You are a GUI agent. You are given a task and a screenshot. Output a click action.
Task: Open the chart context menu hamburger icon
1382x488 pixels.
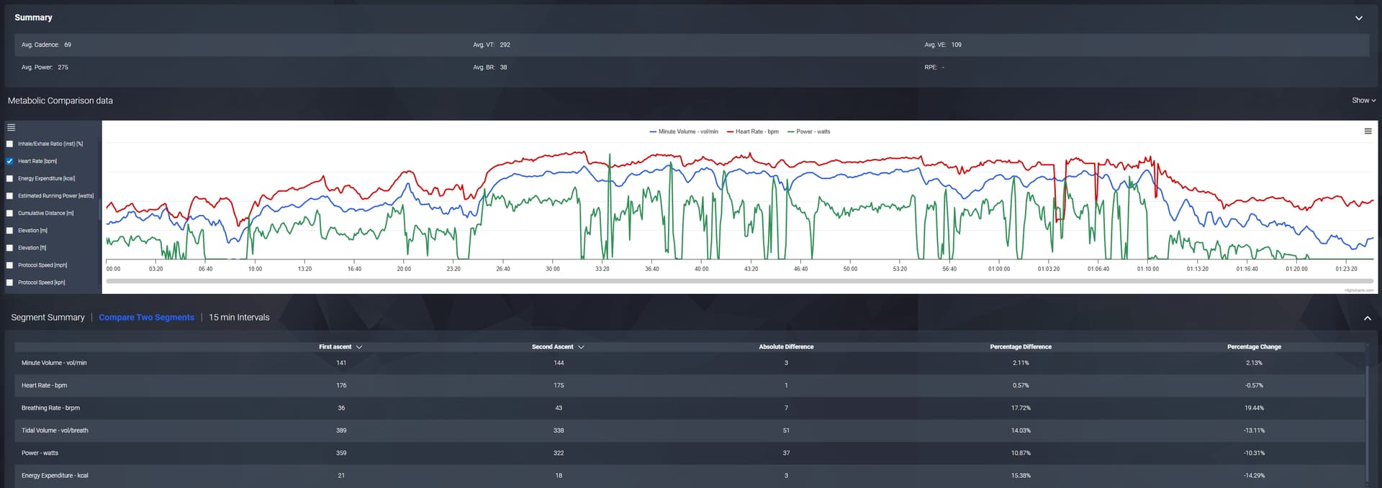[x=1368, y=132]
